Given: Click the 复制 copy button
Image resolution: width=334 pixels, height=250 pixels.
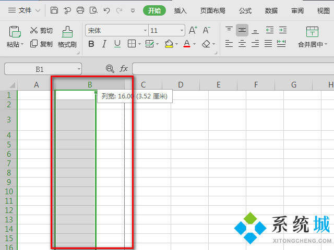Looking at the screenshot, I should pyautogui.click(x=41, y=44).
